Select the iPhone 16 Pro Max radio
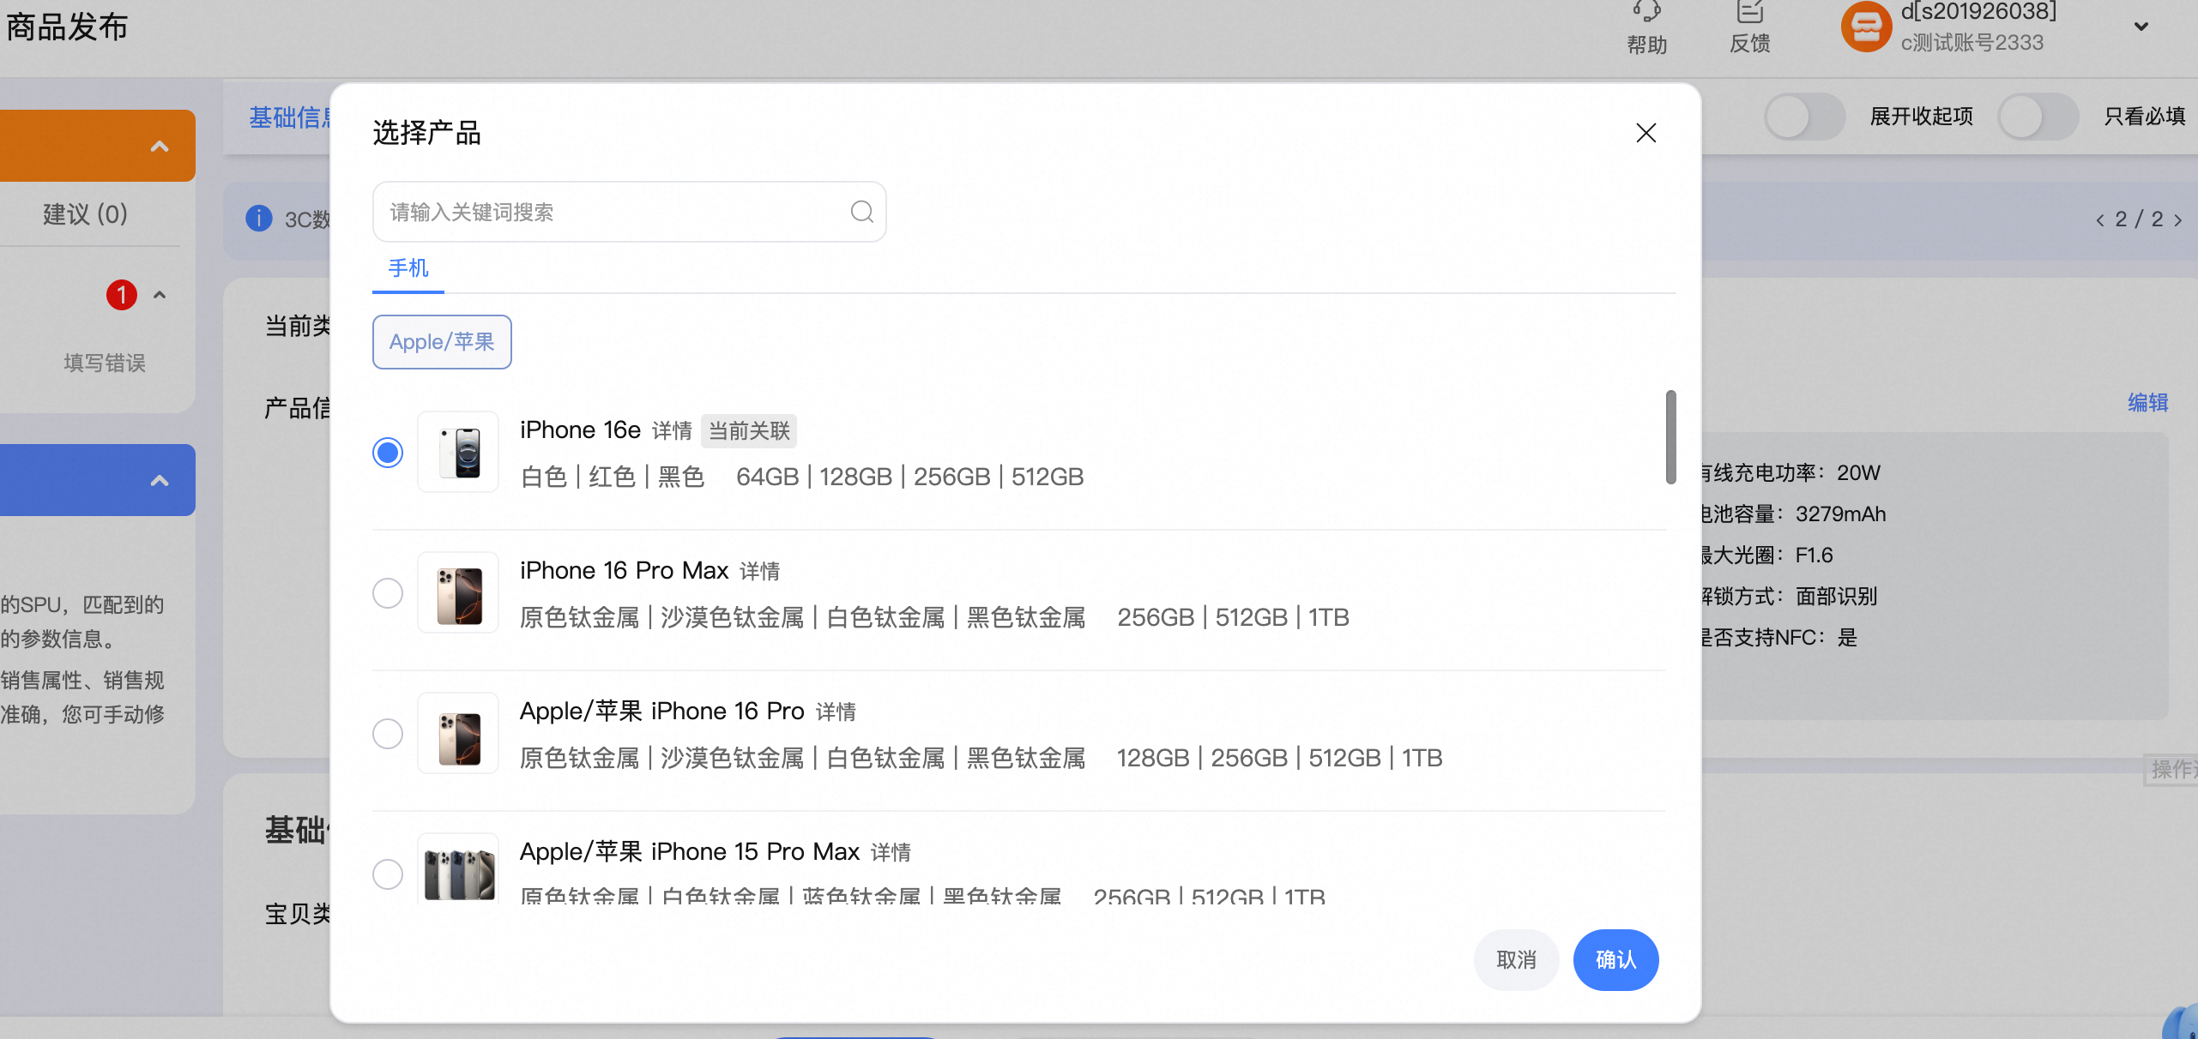The height and width of the screenshot is (1039, 2198). 388,592
